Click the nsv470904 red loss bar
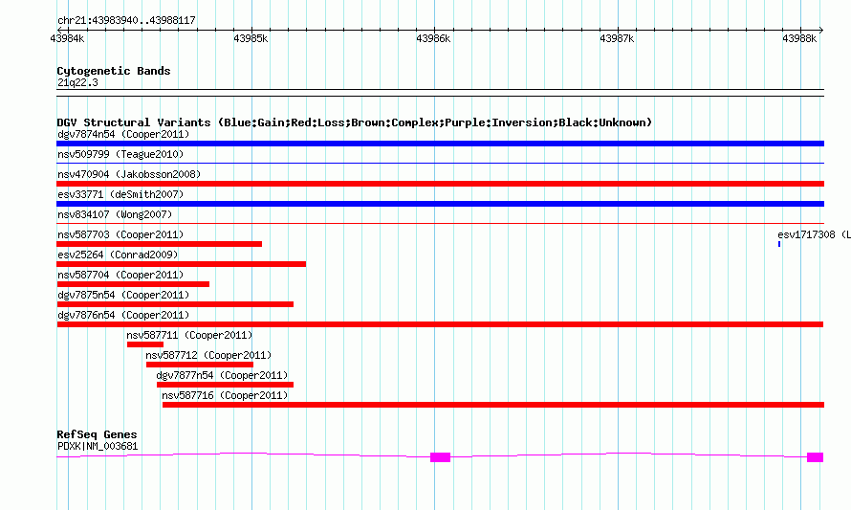Image resolution: width=851 pixels, height=510 pixels. pyautogui.click(x=440, y=184)
